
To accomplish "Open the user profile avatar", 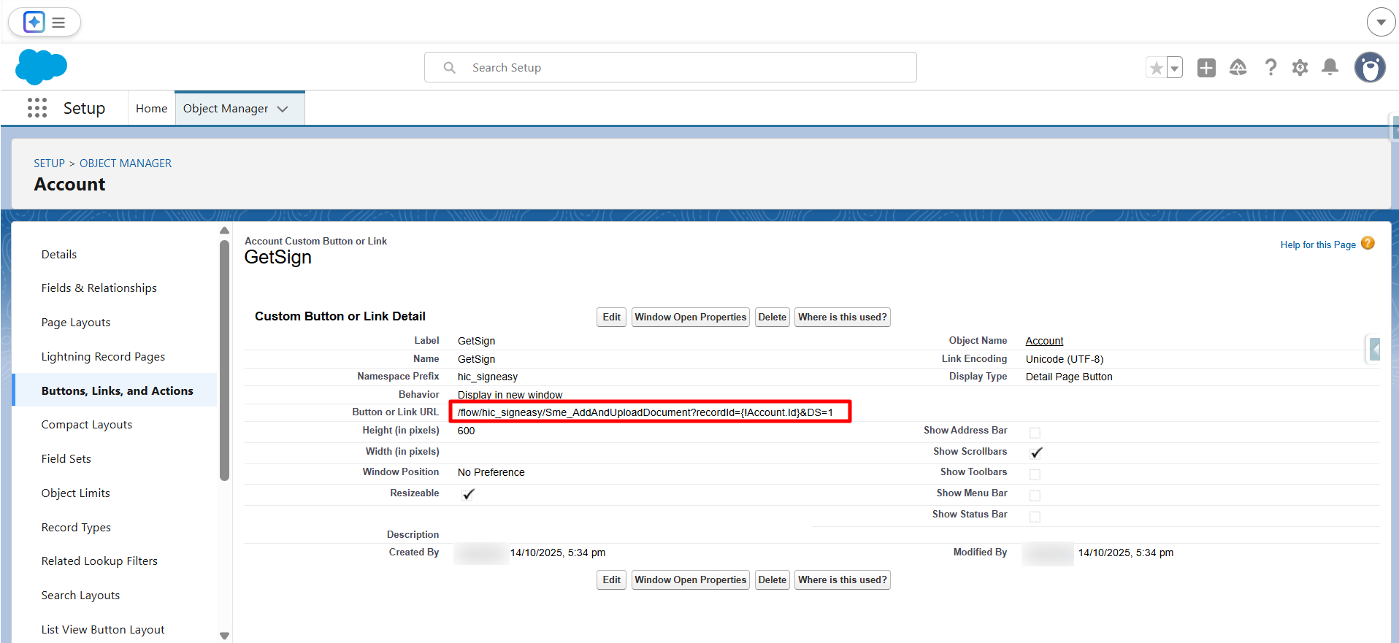I will point(1370,68).
